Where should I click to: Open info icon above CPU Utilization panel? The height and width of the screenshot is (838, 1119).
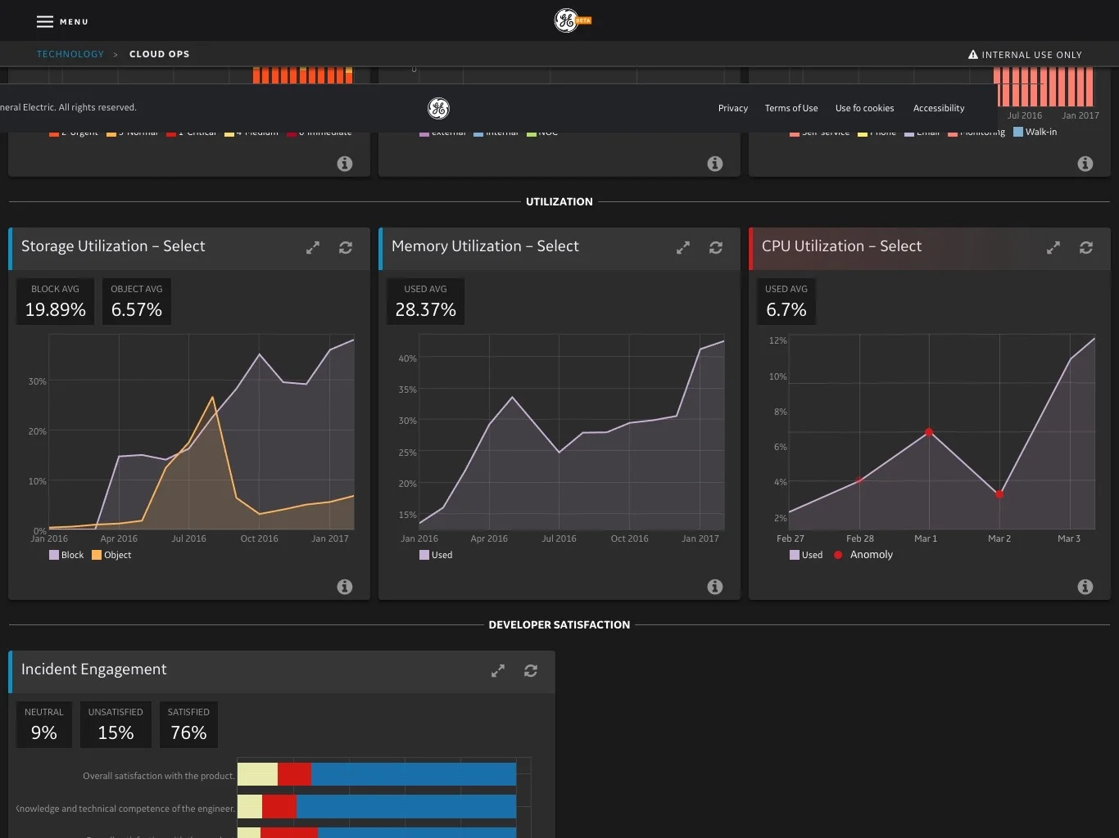[x=1085, y=164]
